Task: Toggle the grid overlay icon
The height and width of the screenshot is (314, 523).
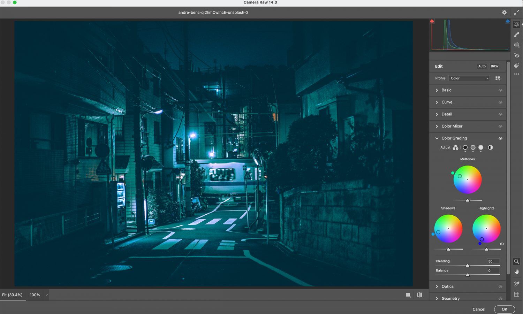Action: 517,294
